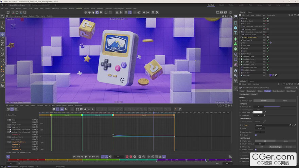Click the pick object eyedropper beside Gameboy field
Image resolution: width=299 pixels, height=168 pixels.
coord(295,125)
